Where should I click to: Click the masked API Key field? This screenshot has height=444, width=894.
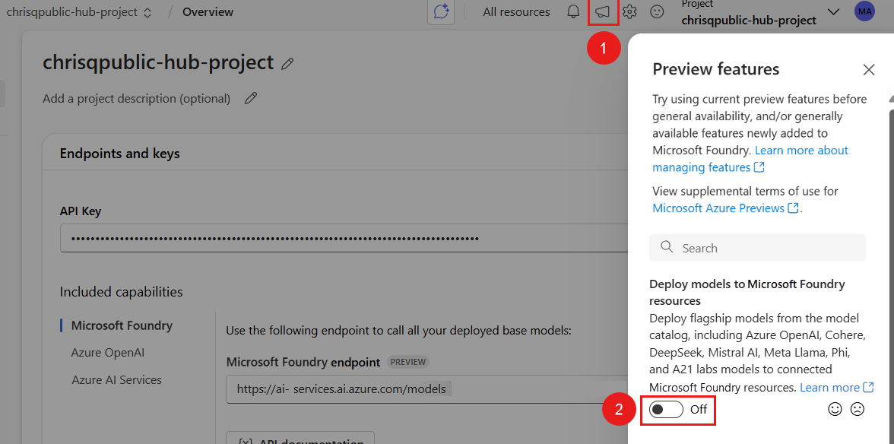tap(343, 238)
